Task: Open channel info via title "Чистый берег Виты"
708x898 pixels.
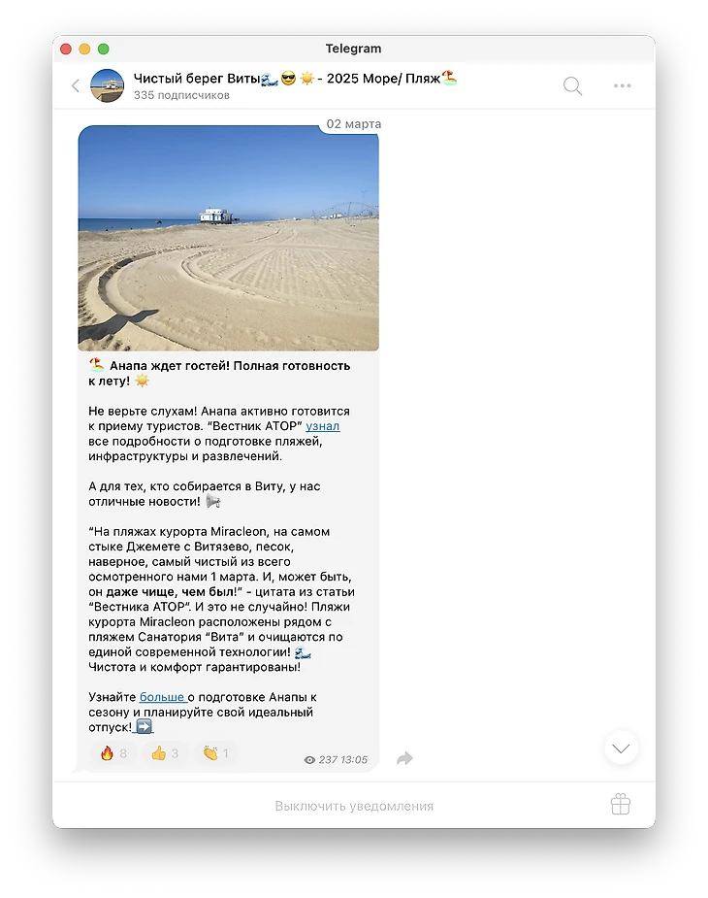Action: (197, 79)
